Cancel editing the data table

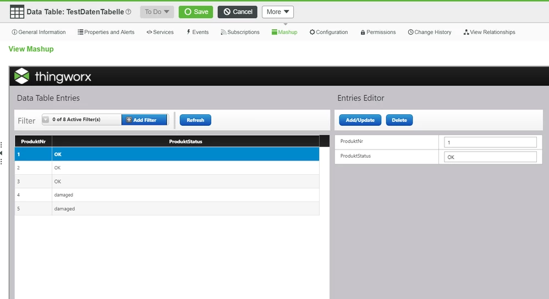tap(238, 12)
